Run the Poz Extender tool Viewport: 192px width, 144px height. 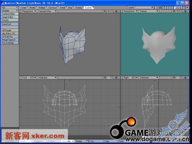10,43
